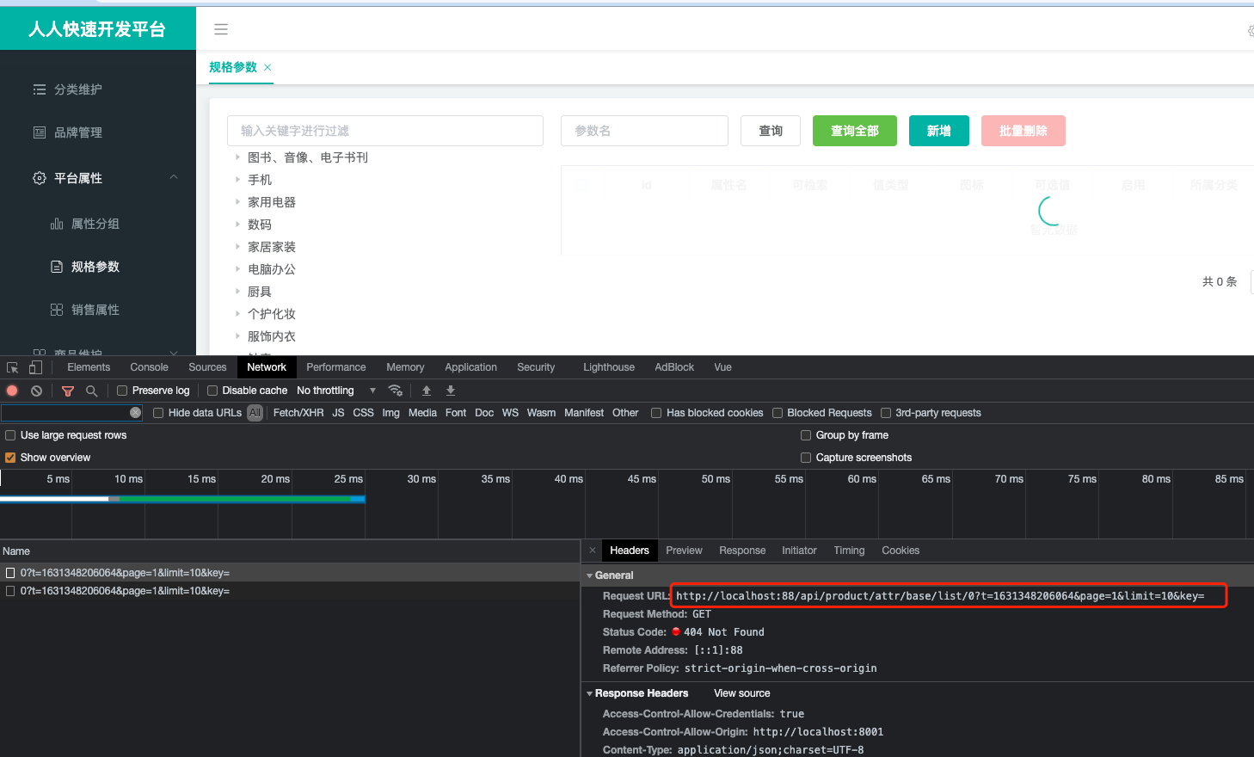Enable Preserve log in the Network panel

coord(121,390)
